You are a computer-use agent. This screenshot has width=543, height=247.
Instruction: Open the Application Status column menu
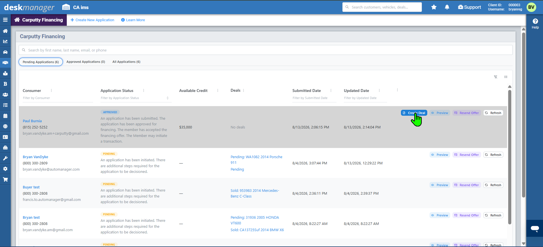(143, 91)
